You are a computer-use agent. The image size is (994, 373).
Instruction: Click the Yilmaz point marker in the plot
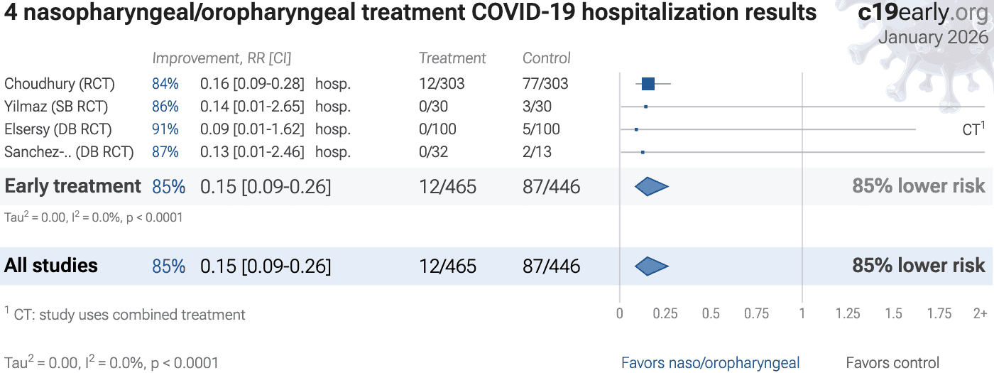(645, 107)
